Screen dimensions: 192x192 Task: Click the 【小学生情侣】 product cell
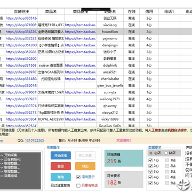click(x=51, y=45)
